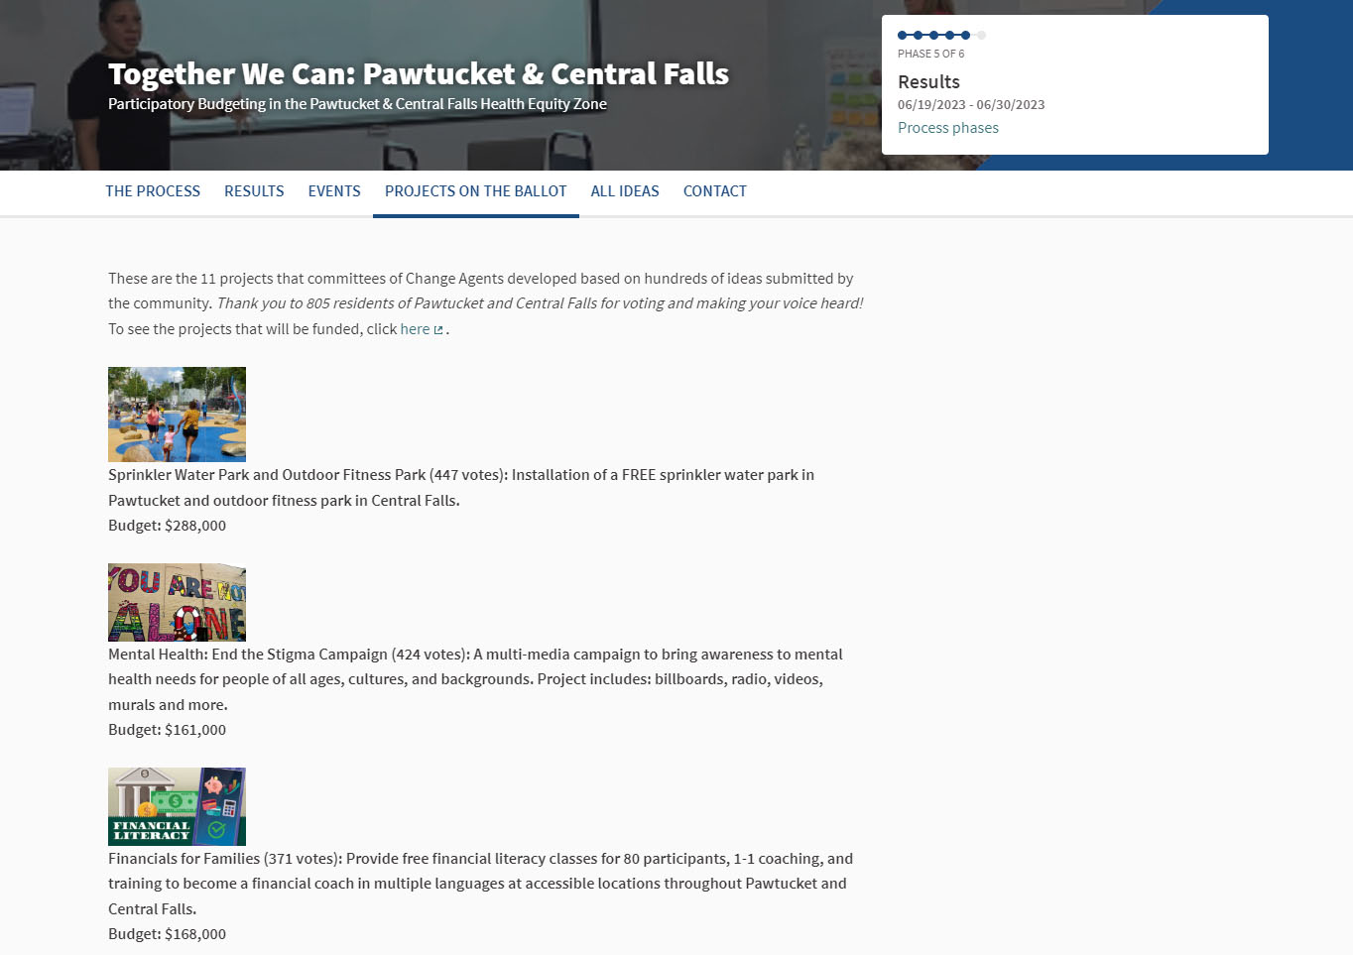The image size is (1353, 955).
Task: Click the Together We Can page title
Action: coord(419,74)
